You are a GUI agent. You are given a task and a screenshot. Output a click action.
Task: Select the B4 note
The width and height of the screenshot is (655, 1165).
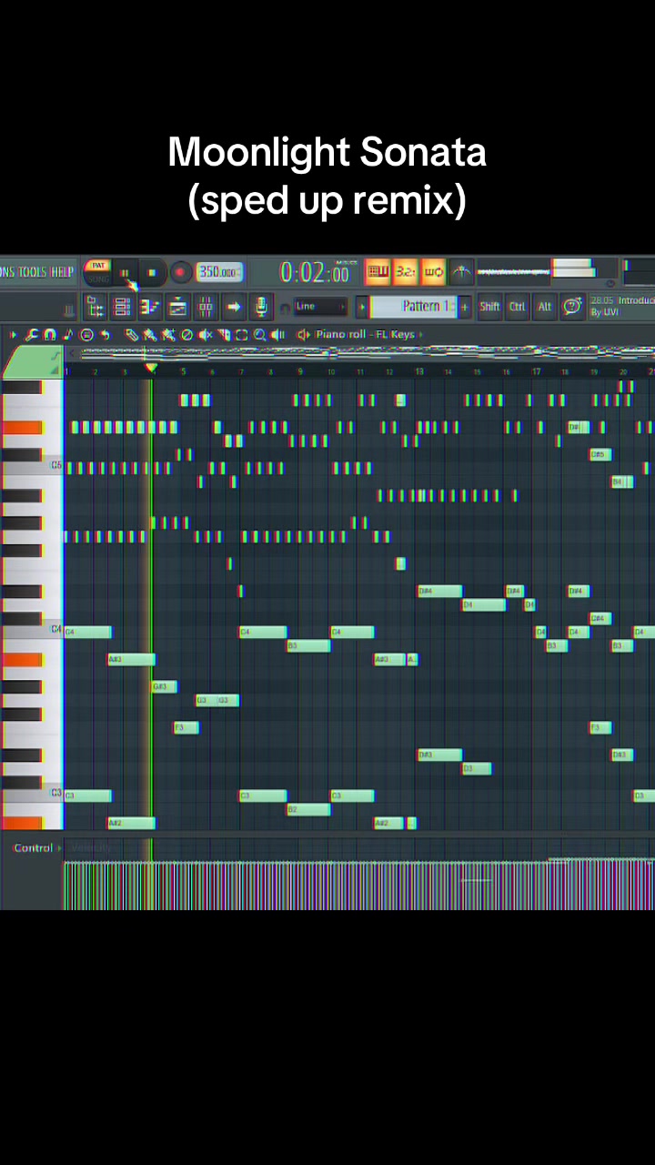tap(621, 481)
